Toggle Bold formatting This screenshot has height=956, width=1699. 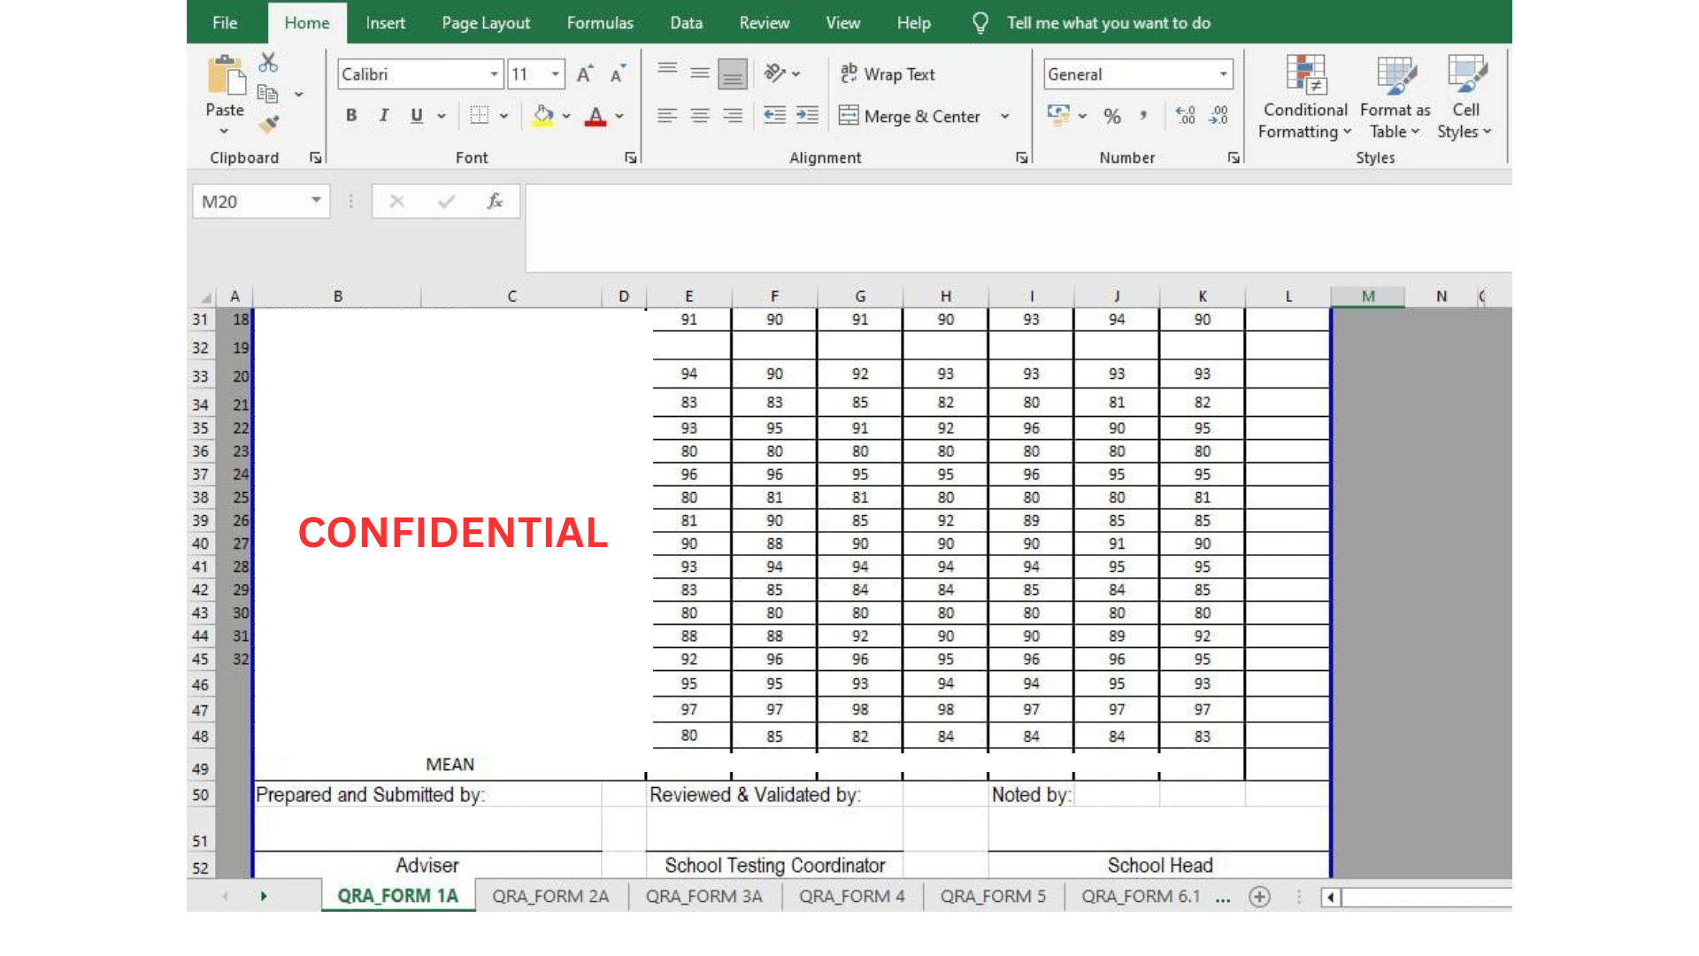351,116
